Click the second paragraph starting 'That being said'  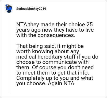(x=57, y=65)
